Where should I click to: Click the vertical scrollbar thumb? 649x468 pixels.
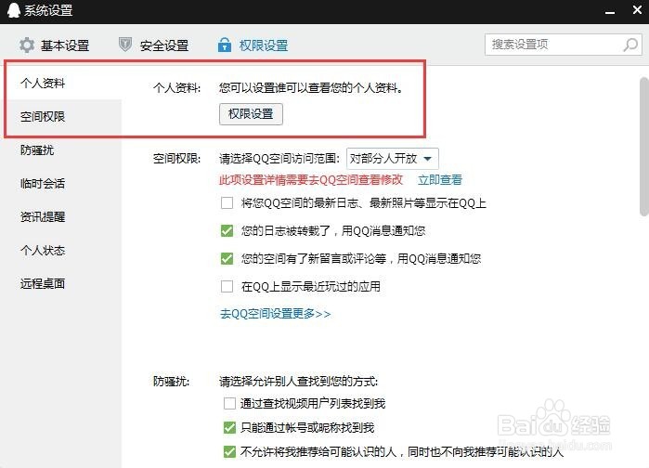pos(644,147)
